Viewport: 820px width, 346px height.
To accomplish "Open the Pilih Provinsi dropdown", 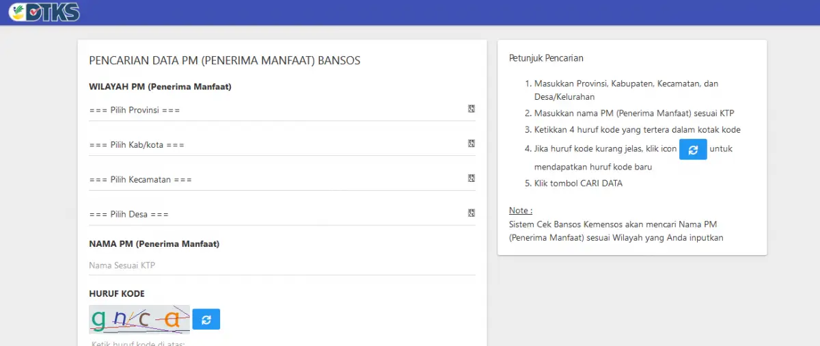I will [x=282, y=109].
